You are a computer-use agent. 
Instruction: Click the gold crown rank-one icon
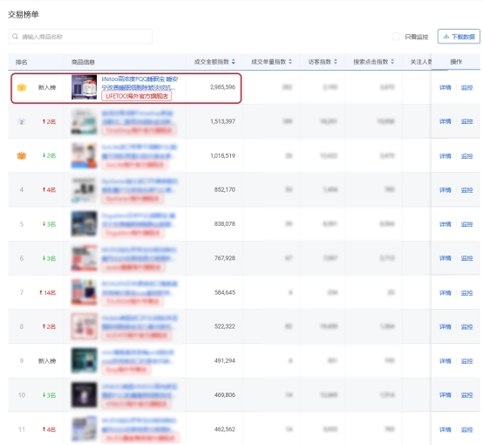pos(22,87)
